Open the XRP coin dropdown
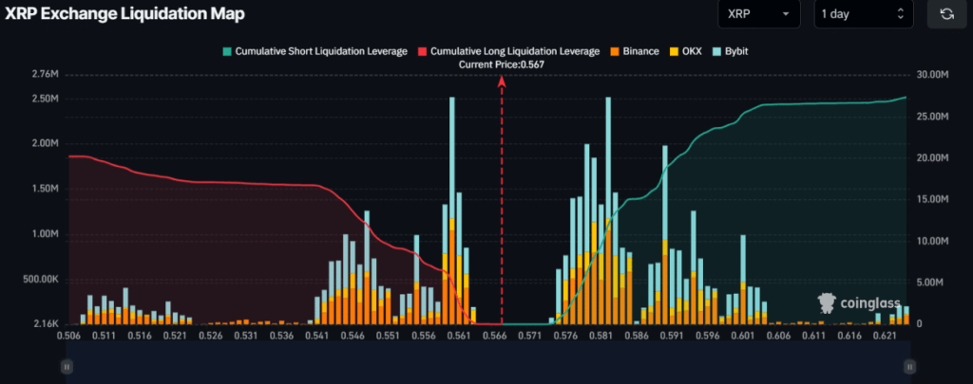973x384 pixels. (761, 14)
